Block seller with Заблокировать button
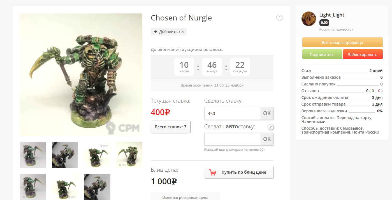Image resolution: width=392 pixels, height=200 pixels. point(363,54)
